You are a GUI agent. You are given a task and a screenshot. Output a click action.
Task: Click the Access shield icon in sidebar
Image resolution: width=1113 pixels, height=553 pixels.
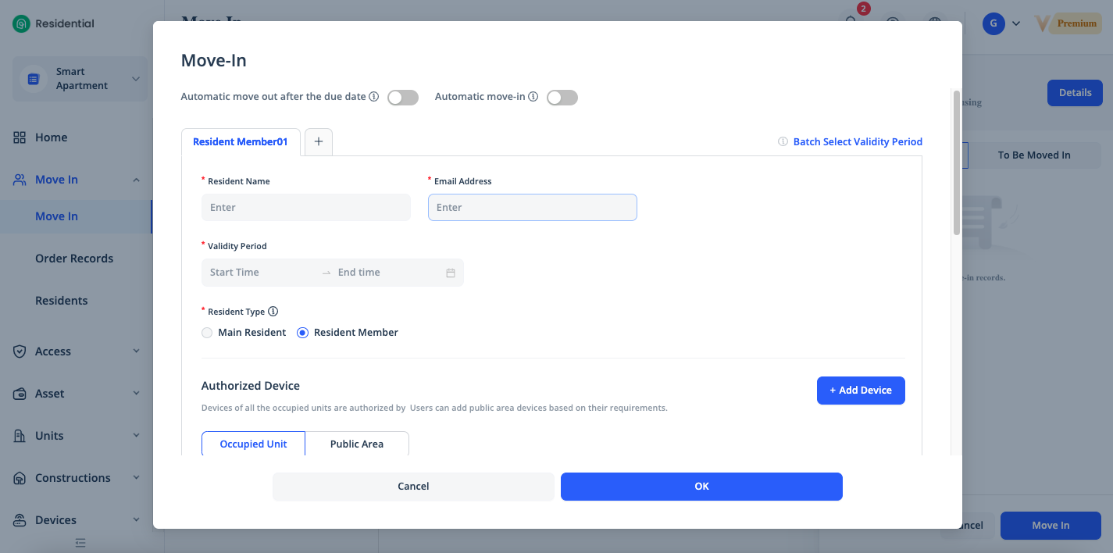(x=20, y=351)
